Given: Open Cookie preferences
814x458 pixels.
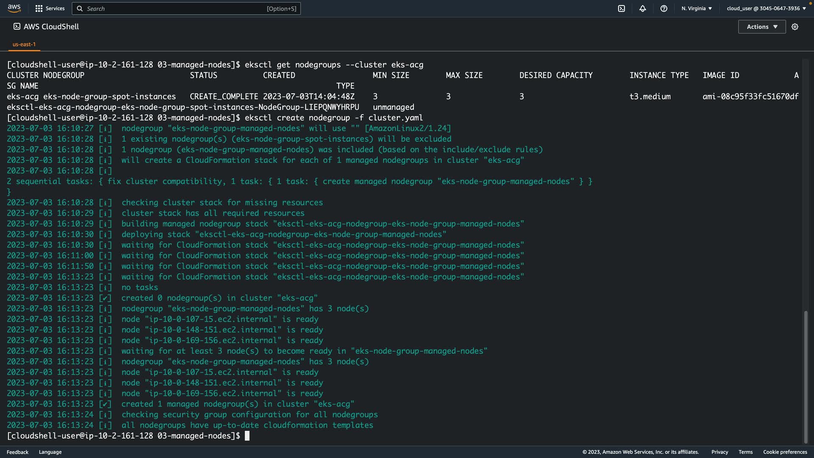Looking at the screenshot, I should 785,452.
